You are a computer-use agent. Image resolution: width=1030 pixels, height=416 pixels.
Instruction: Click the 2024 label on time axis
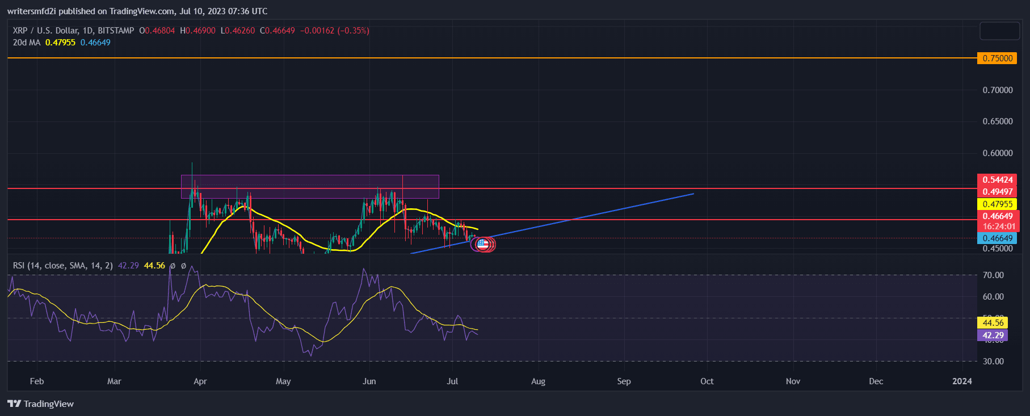tap(961, 381)
